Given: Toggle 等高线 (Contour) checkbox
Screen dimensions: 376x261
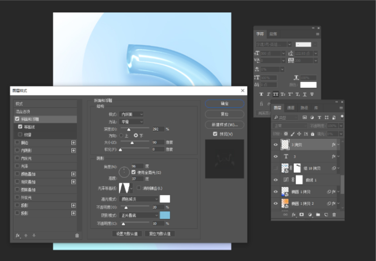Looking at the screenshot, I should pyautogui.click(x=20, y=127).
